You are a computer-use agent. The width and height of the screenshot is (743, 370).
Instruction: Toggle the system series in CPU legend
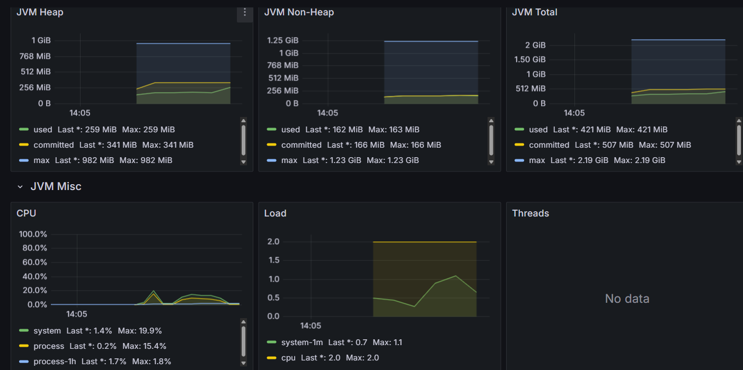point(47,331)
